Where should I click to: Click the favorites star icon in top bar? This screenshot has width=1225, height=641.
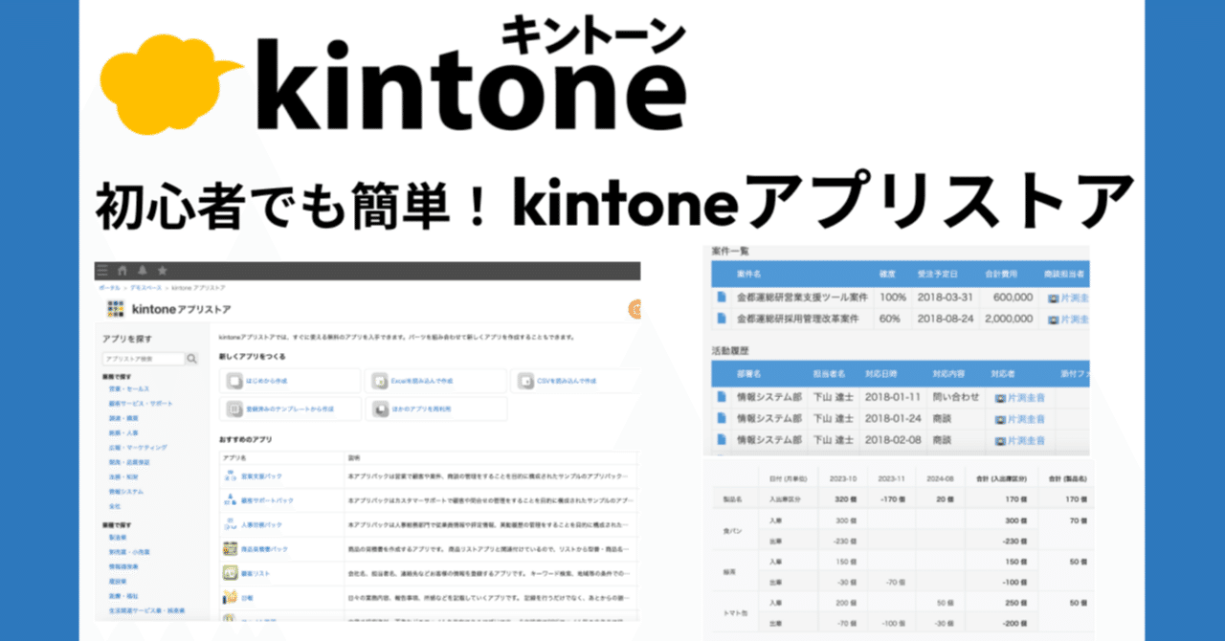coord(163,269)
